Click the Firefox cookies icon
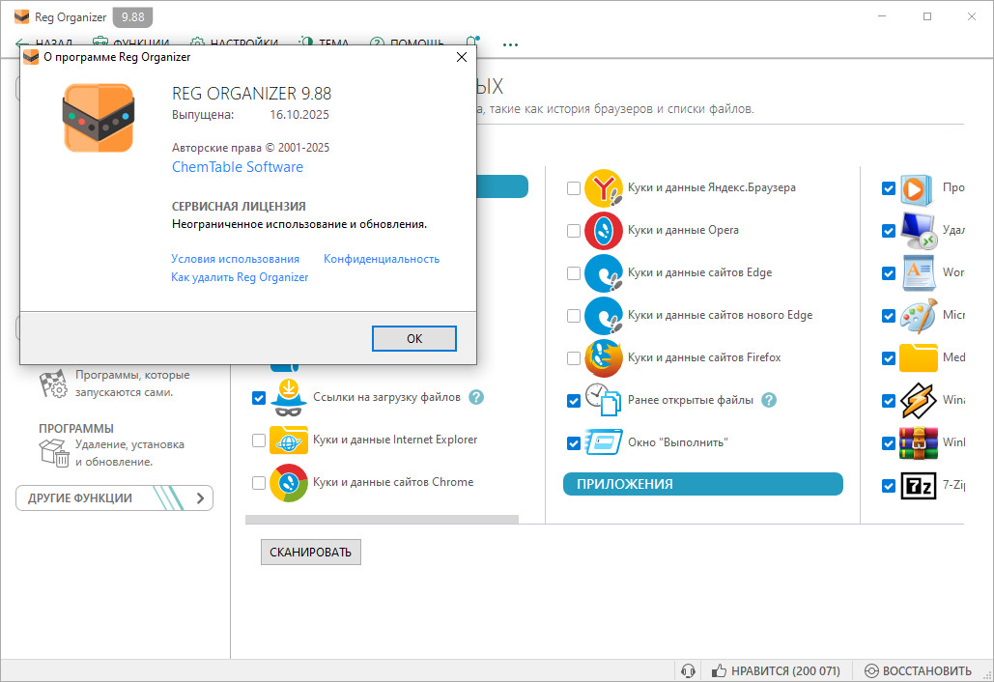 (604, 358)
